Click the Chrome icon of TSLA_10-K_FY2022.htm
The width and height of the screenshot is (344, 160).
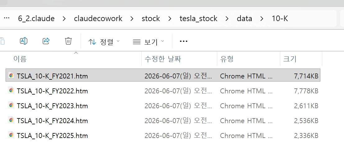(x=11, y=91)
